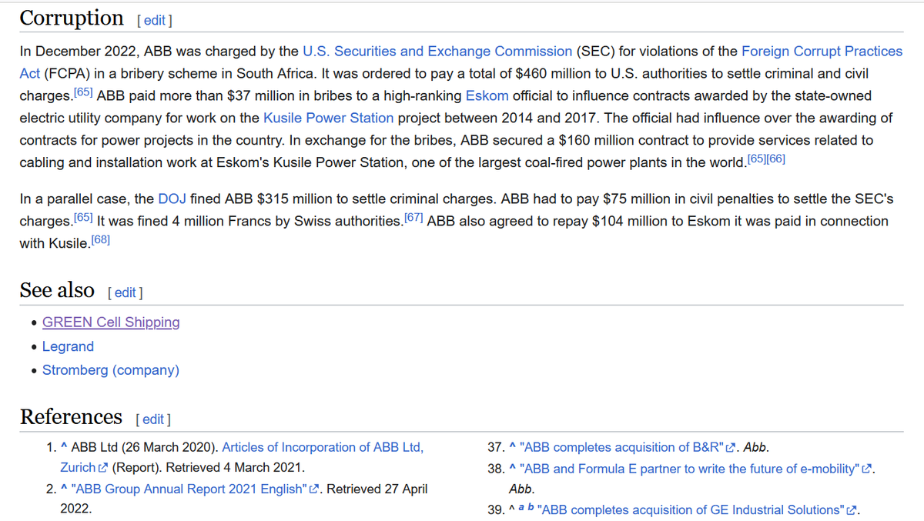Image resolution: width=924 pixels, height=521 pixels.
Task: Open the Eskom article link
Action: point(487,96)
